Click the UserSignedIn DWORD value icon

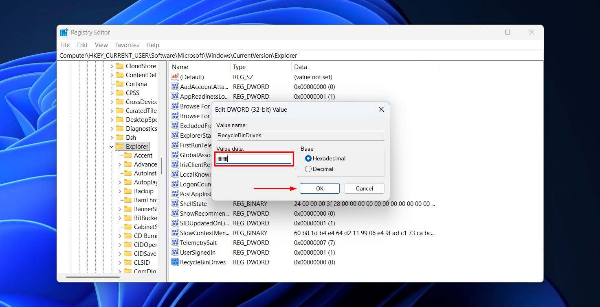[x=175, y=252]
